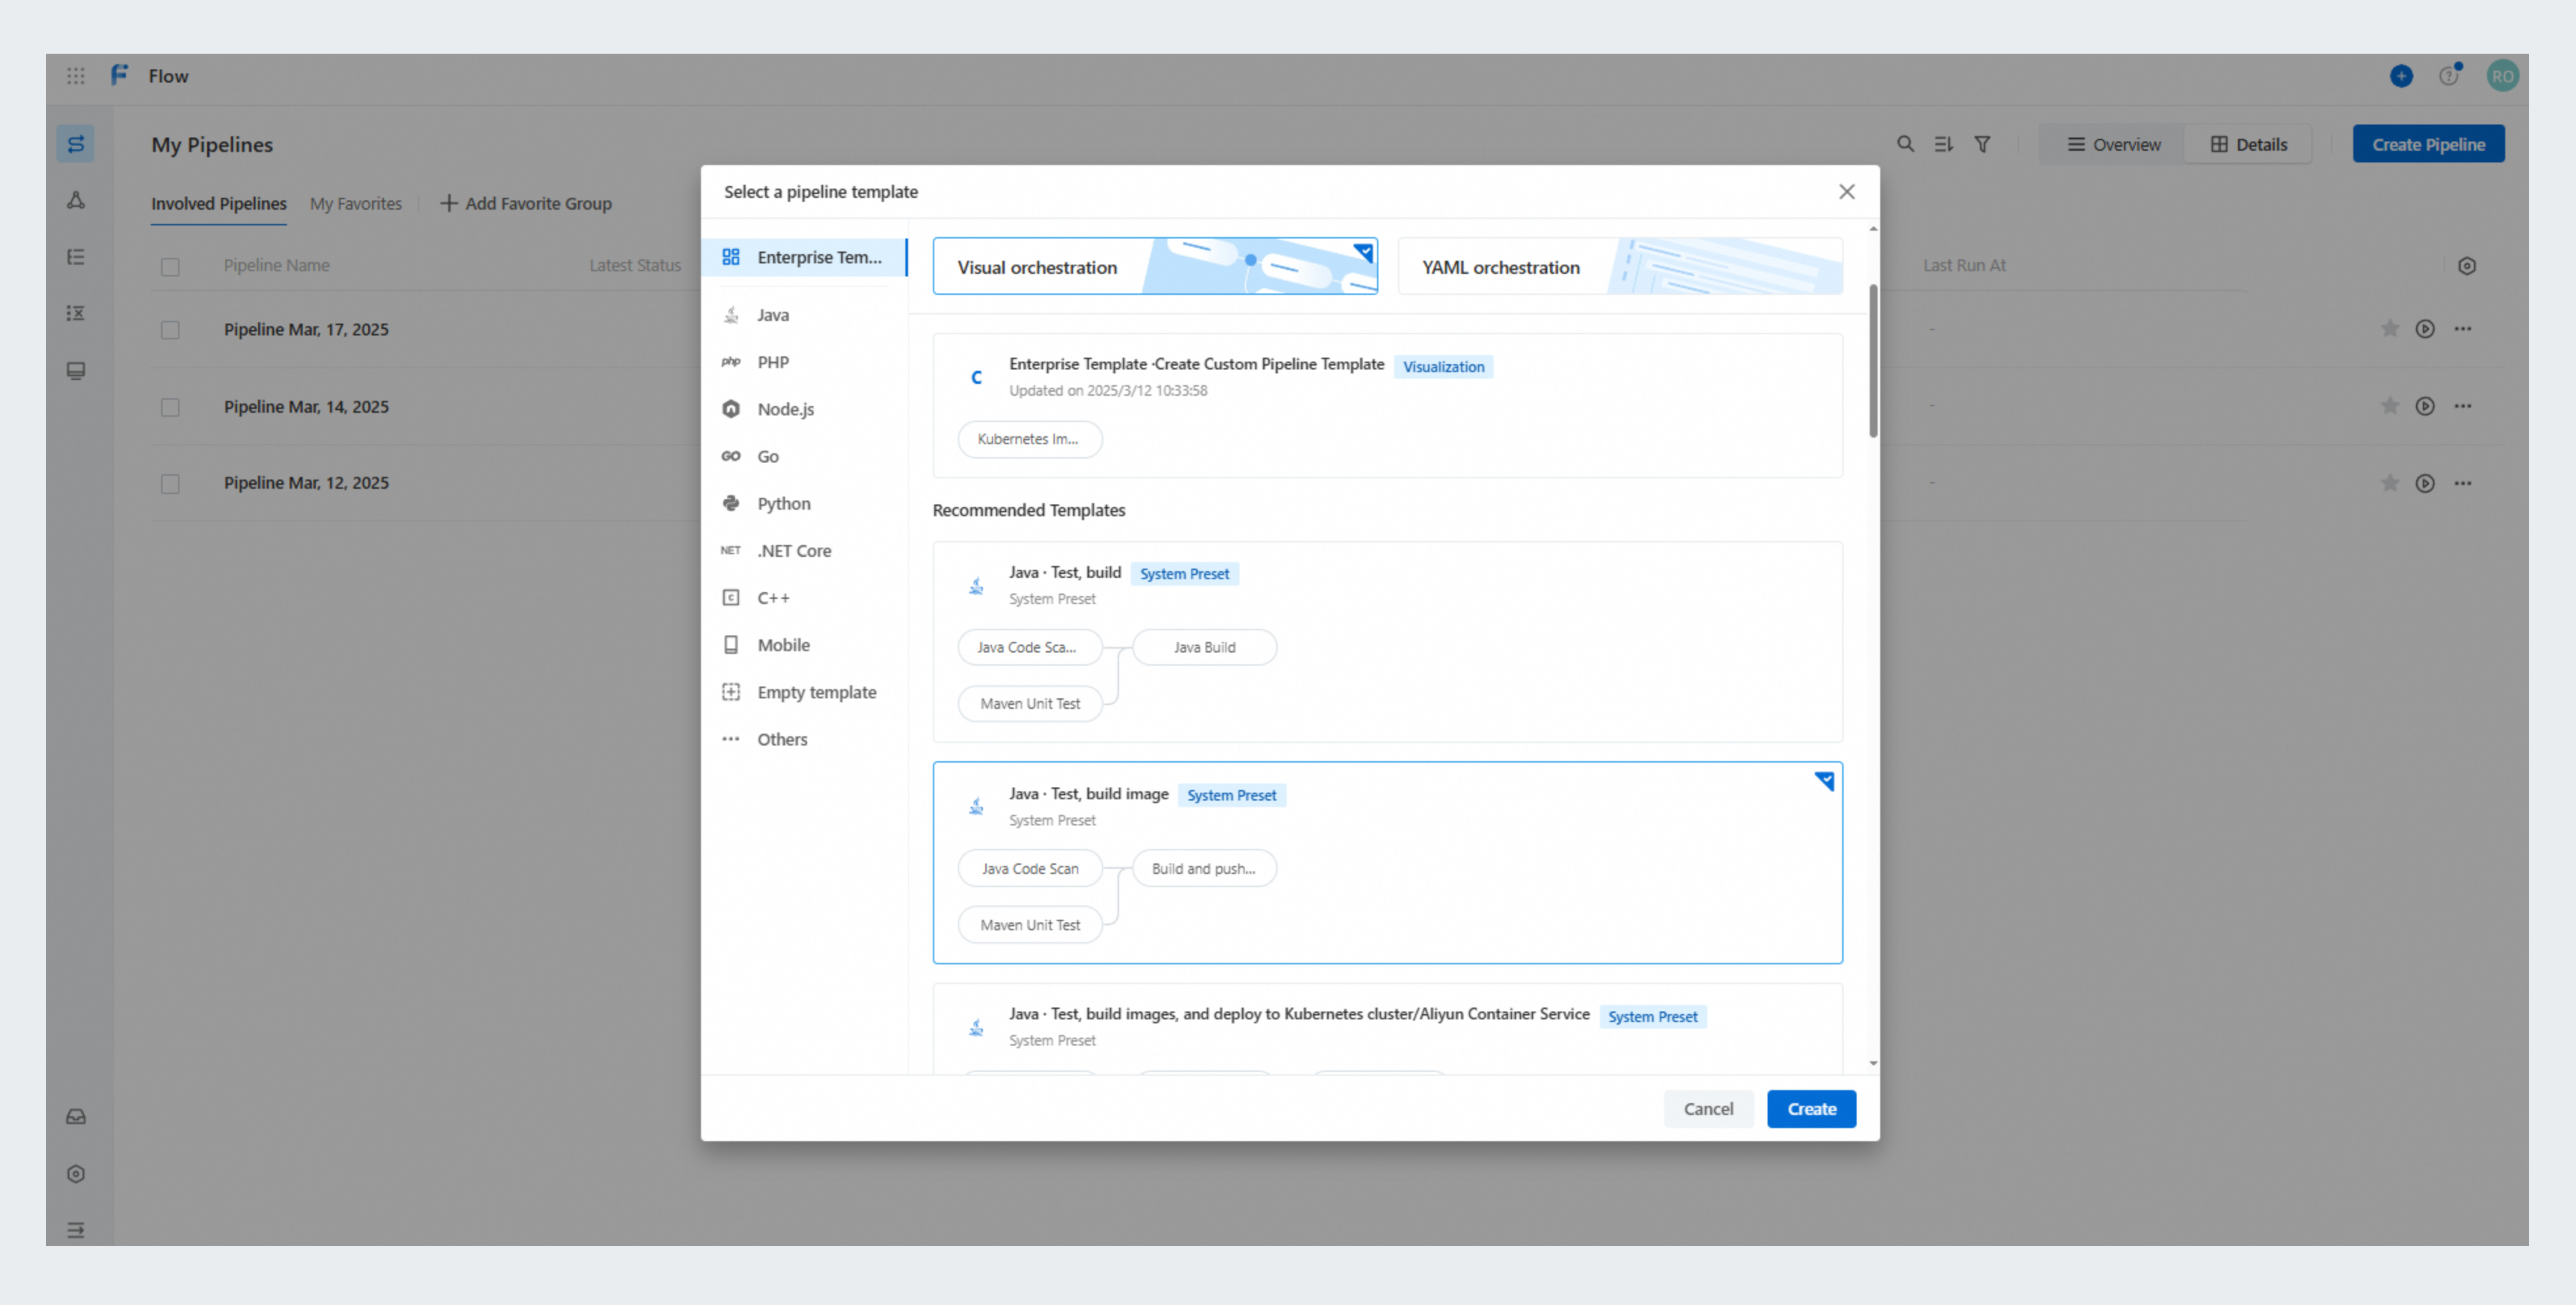Toggle the select-all header checkbox
2576x1305 pixels.
[x=170, y=267]
